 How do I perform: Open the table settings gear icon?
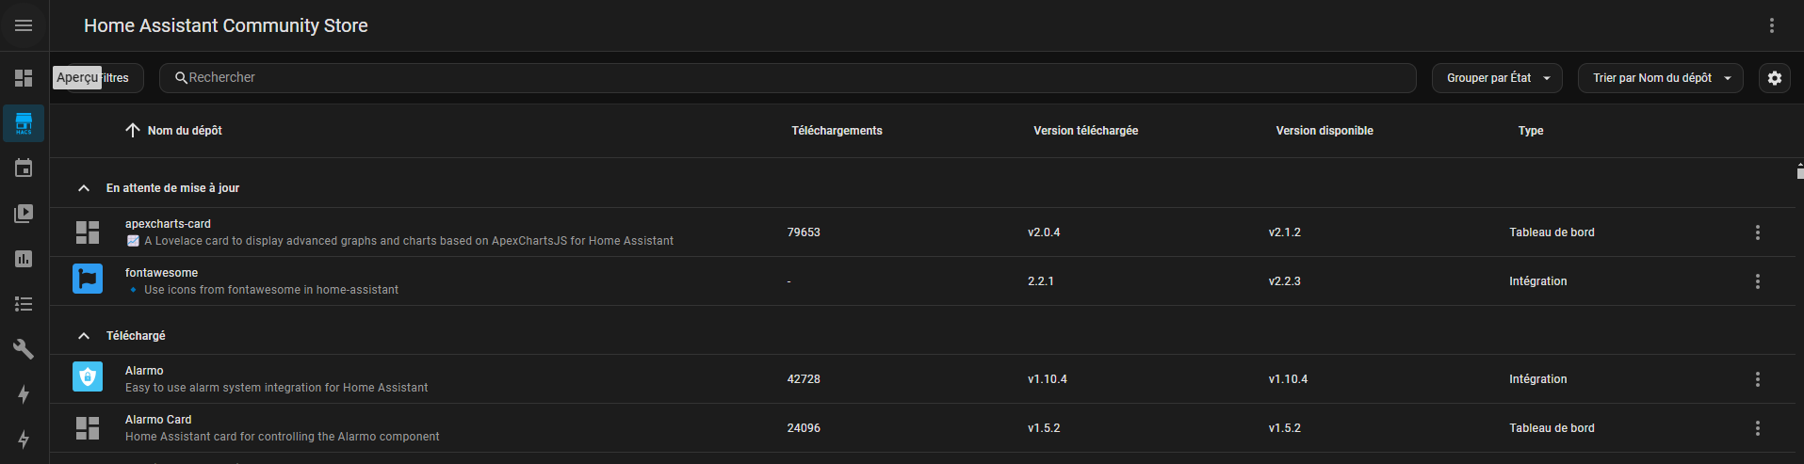1775,78
